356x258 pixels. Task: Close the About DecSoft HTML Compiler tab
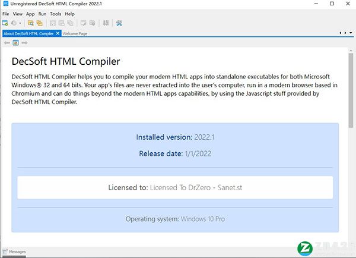tap(58, 33)
